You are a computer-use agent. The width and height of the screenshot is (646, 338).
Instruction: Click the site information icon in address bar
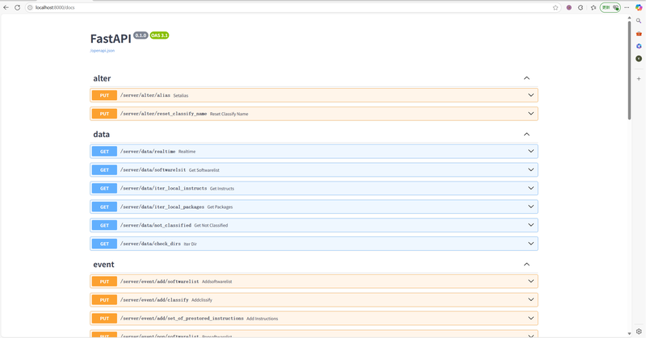pos(29,7)
